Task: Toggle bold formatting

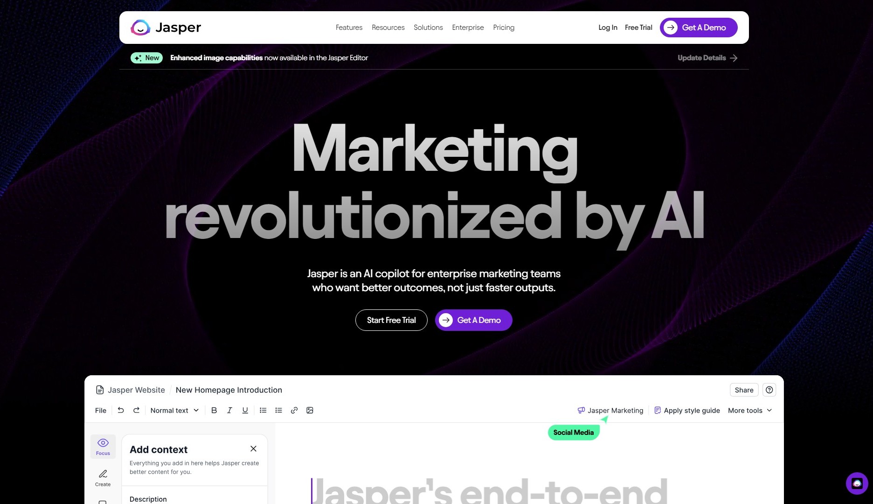Action: (x=214, y=410)
